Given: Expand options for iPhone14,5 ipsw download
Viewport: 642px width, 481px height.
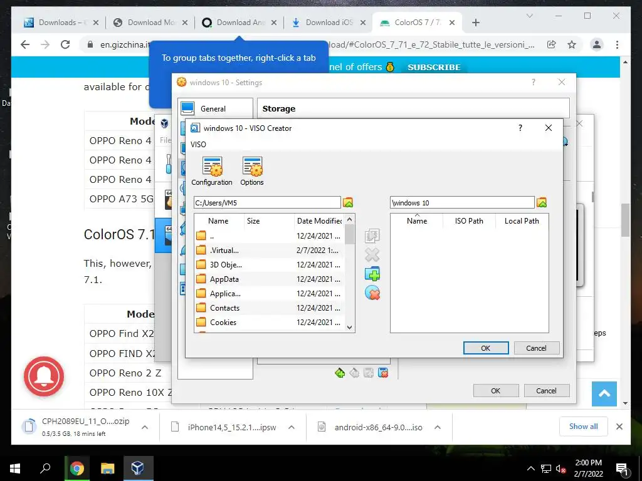Looking at the screenshot, I should [x=292, y=427].
